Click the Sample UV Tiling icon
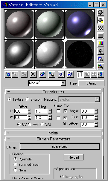The height and width of the screenshot is (181, 108). pos(101,36)
